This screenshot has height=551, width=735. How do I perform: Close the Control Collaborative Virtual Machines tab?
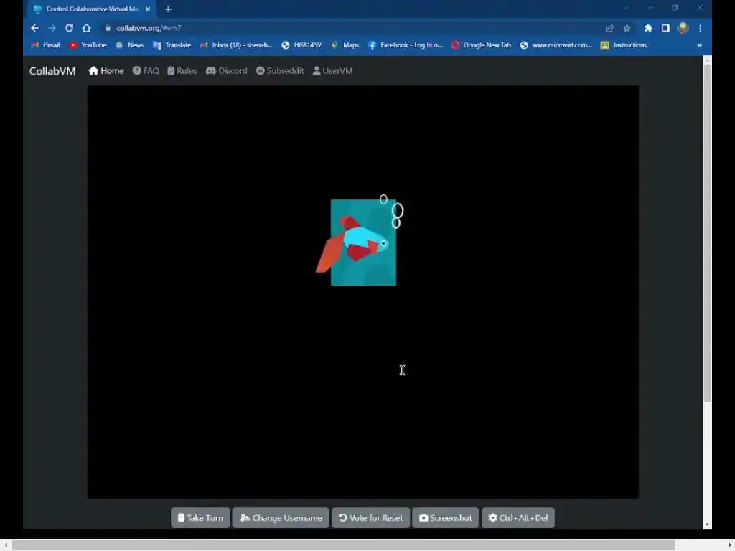click(148, 9)
